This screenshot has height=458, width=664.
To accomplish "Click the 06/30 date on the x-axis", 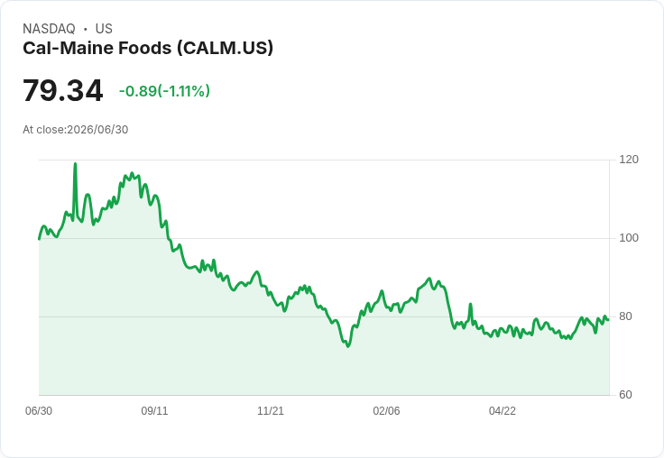I will point(39,410).
